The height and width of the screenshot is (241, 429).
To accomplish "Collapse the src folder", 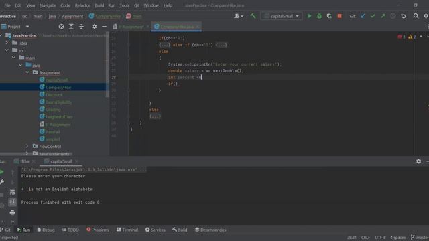I will (x=7, y=50).
